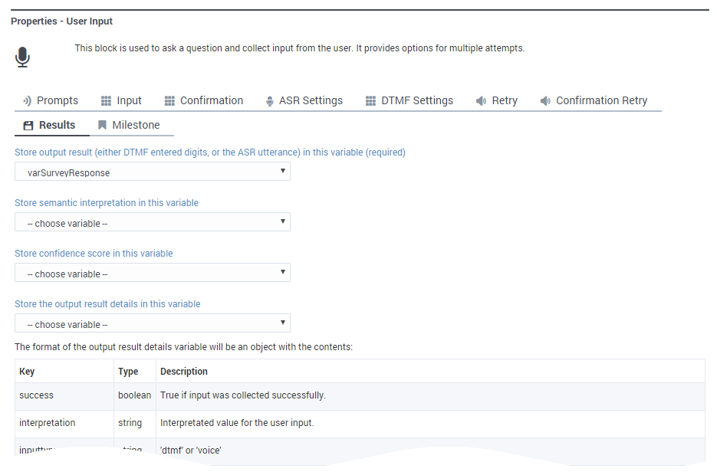The height and width of the screenshot is (472, 717).
Task: Open the confidence score variable dropdown
Action: coord(152,273)
